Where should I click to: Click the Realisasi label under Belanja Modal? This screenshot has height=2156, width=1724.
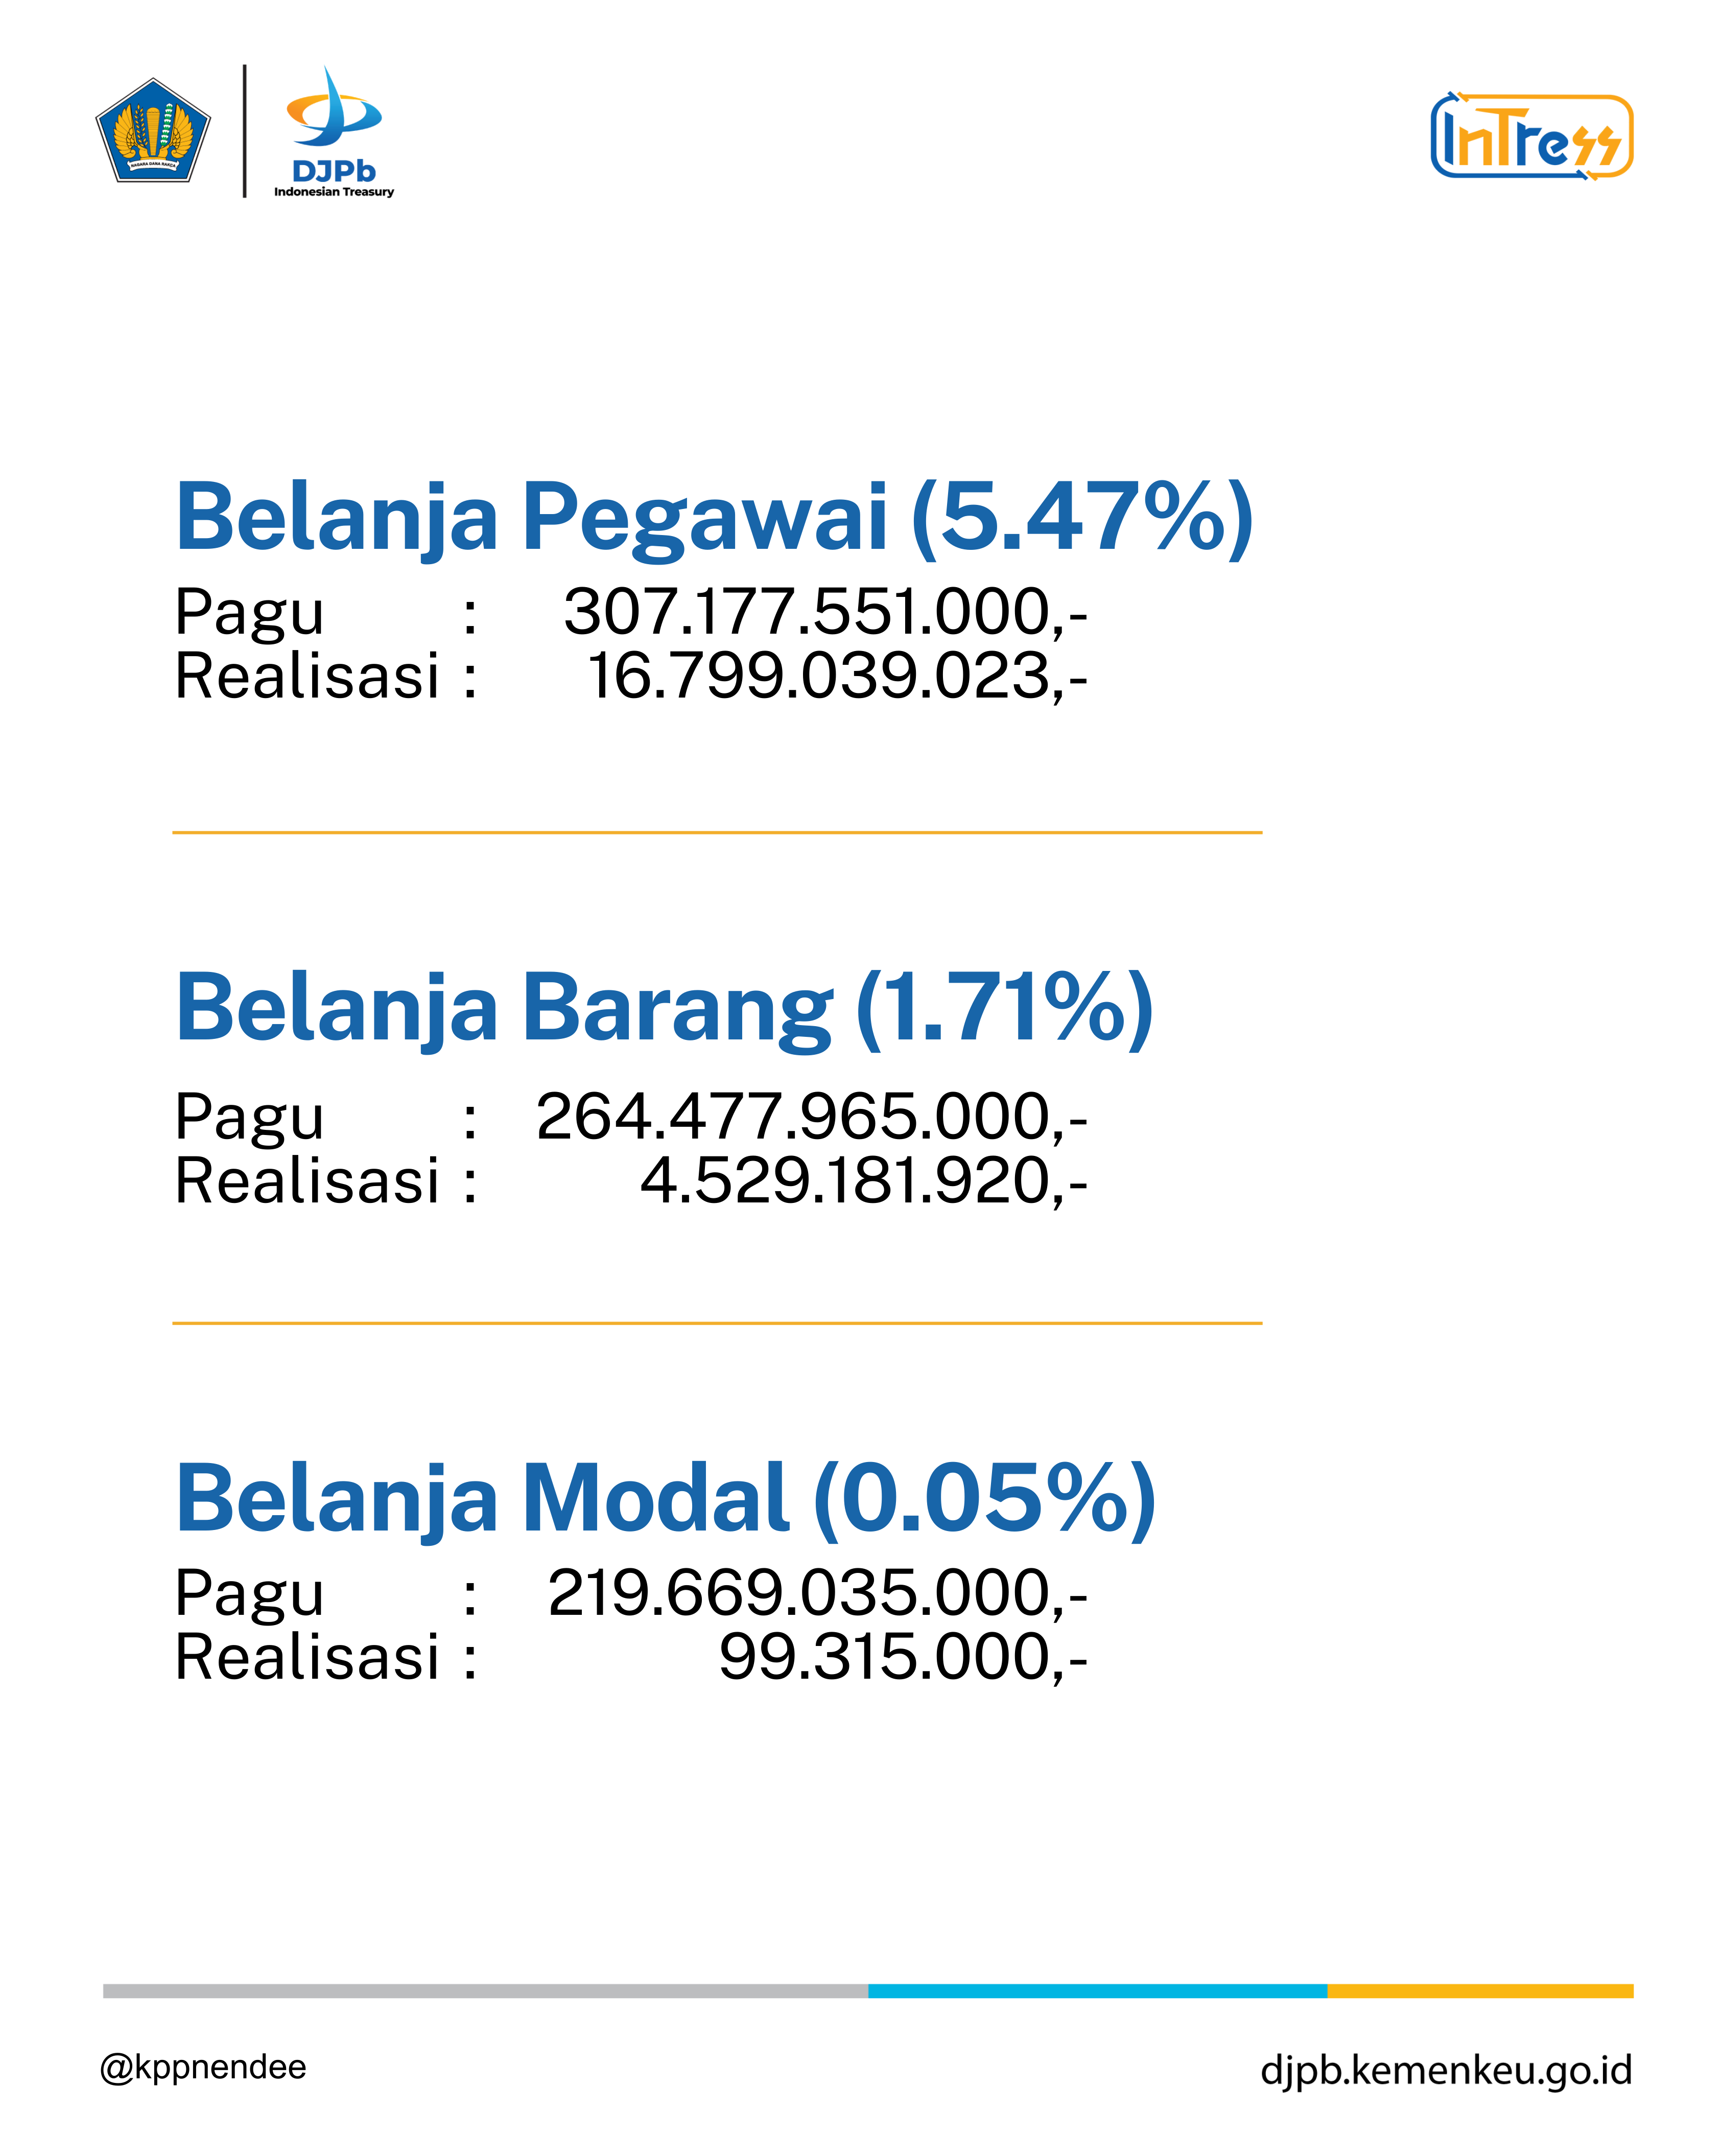point(307,1657)
